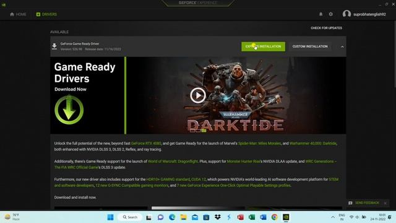Open the settings gear
The height and width of the screenshot is (223, 396).
point(331,14)
